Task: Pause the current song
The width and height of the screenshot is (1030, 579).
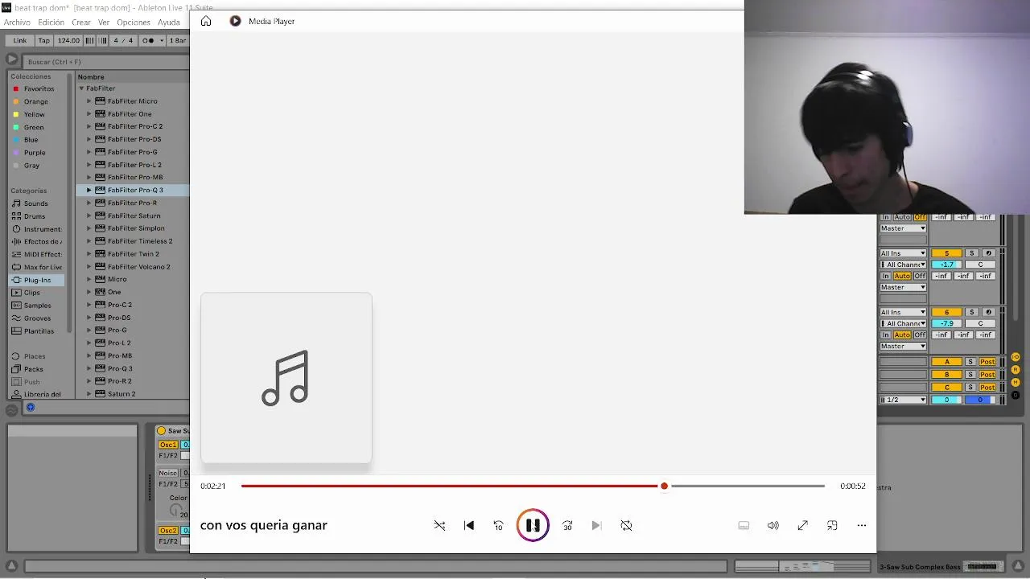Action: (533, 525)
